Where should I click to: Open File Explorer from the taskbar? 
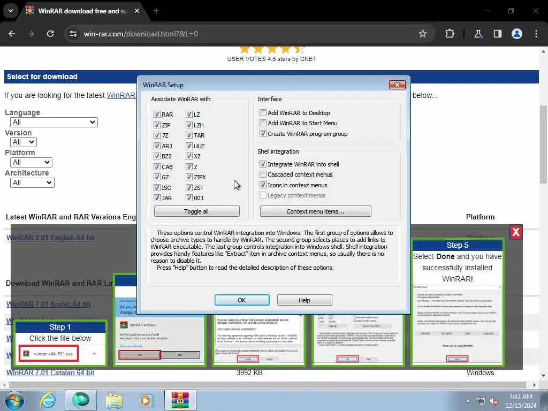115,400
